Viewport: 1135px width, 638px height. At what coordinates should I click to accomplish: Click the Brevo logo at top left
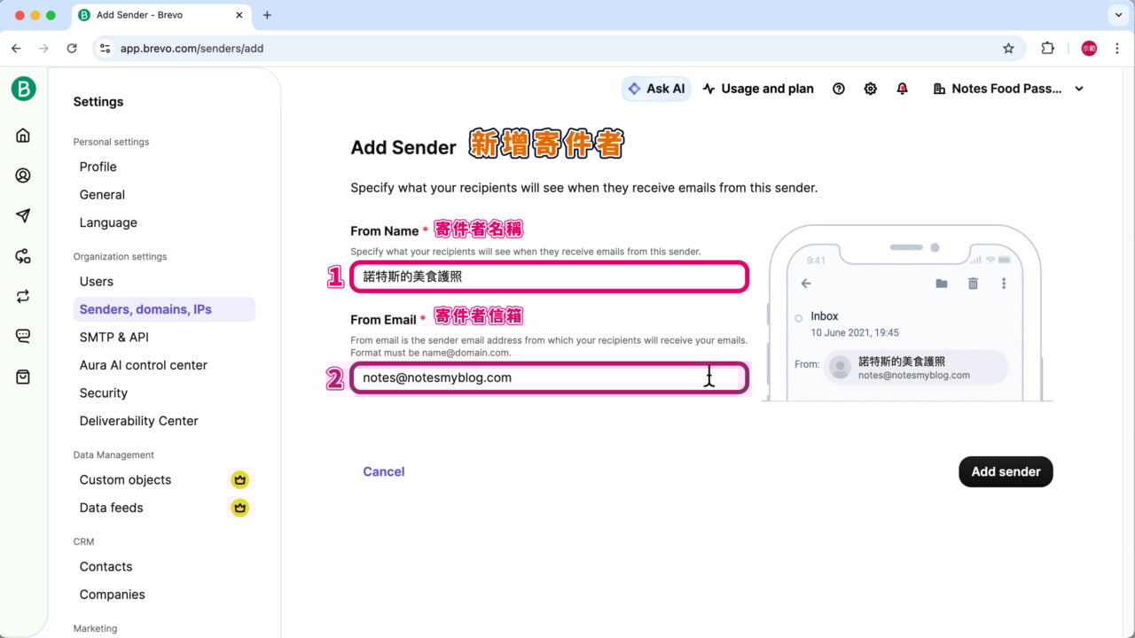[24, 89]
